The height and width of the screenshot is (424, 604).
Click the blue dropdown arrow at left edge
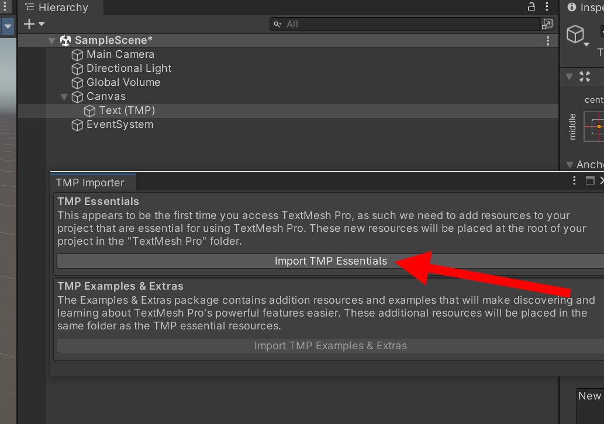(x=8, y=26)
